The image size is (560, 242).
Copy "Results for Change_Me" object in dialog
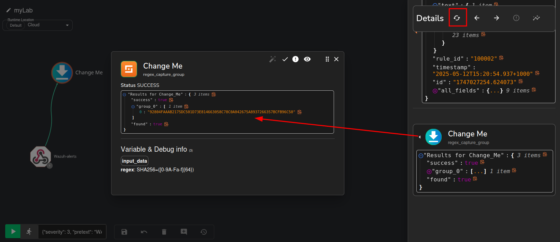tap(214, 94)
